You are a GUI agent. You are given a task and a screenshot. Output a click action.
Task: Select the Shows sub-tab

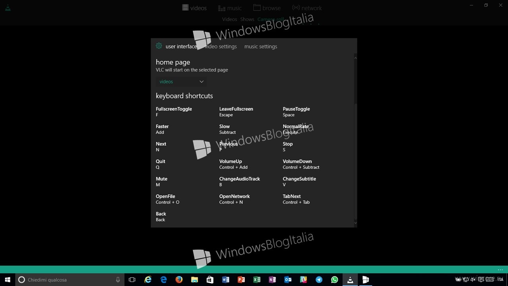[247, 19]
